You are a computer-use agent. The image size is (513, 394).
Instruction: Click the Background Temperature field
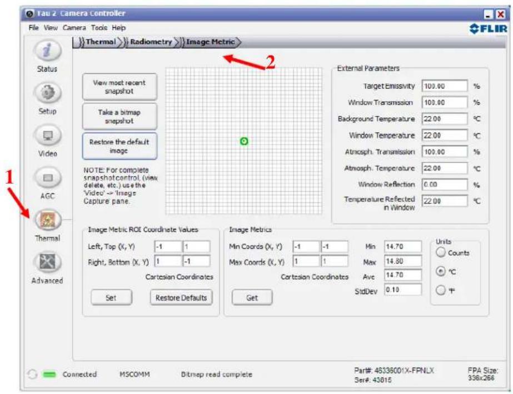tap(445, 119)
